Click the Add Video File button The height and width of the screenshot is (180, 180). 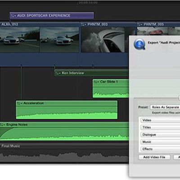pos(154,157)
